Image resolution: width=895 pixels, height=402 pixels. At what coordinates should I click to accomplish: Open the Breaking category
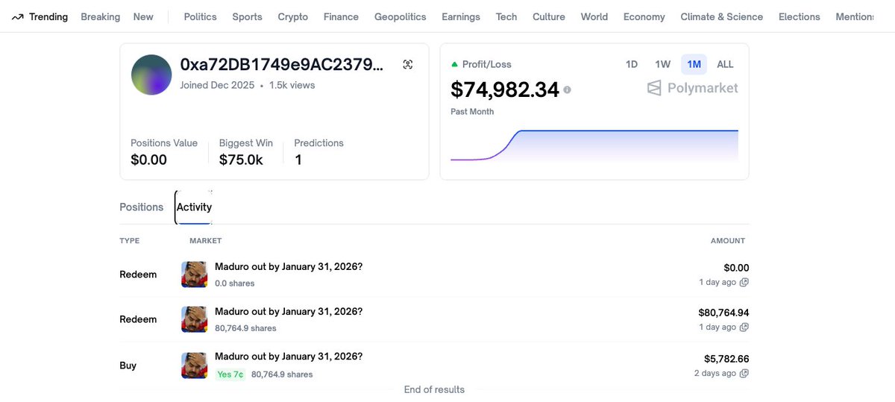[x=100, y=16]
